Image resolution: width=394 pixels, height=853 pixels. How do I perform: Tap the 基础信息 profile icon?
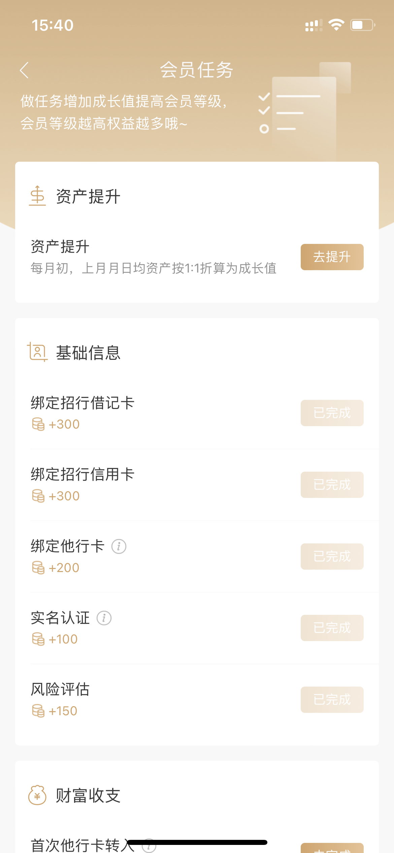(x=37, y=352)
